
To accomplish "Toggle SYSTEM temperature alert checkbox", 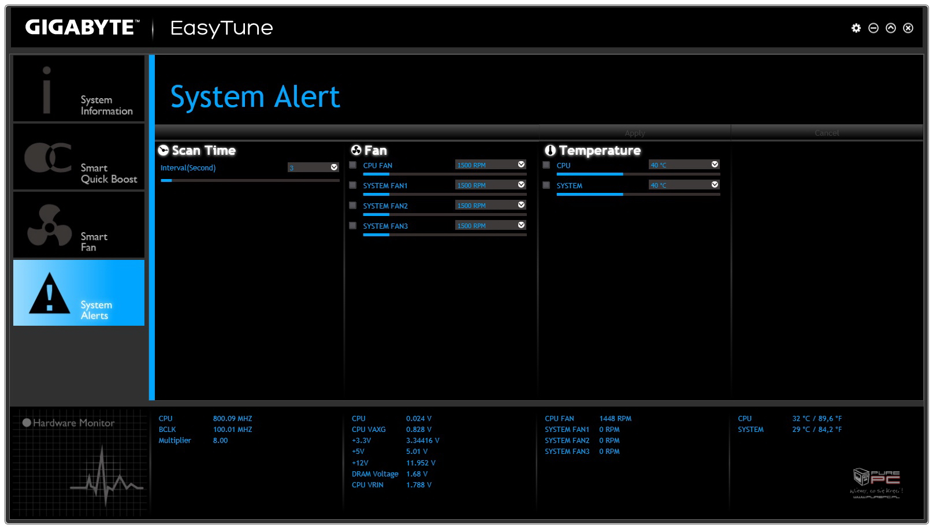I will pyautogui.click(x=547, y=185).
